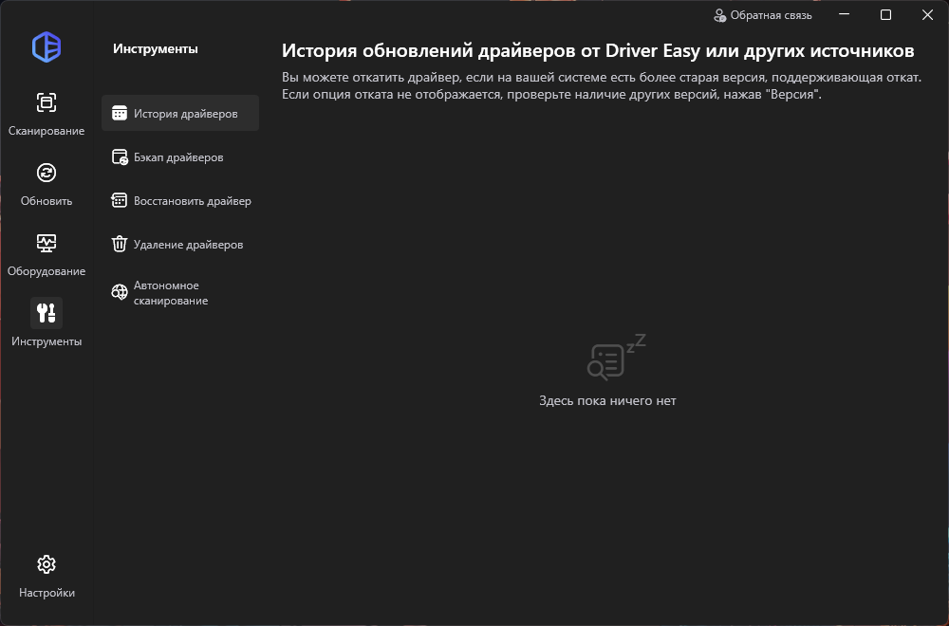This screenshot has width=949, height=626.
Task: Minimize the Driver Easy window
Action: (845, 14)
